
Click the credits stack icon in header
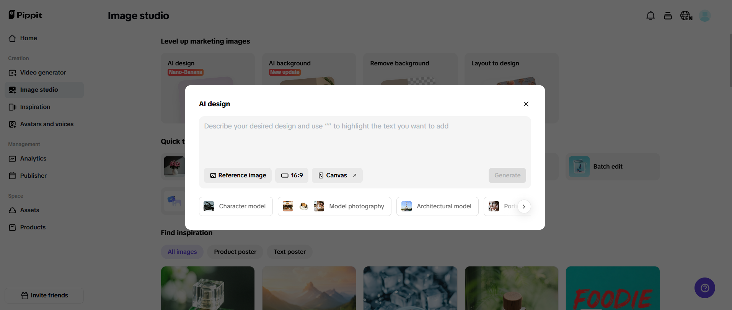coord(668,16)
